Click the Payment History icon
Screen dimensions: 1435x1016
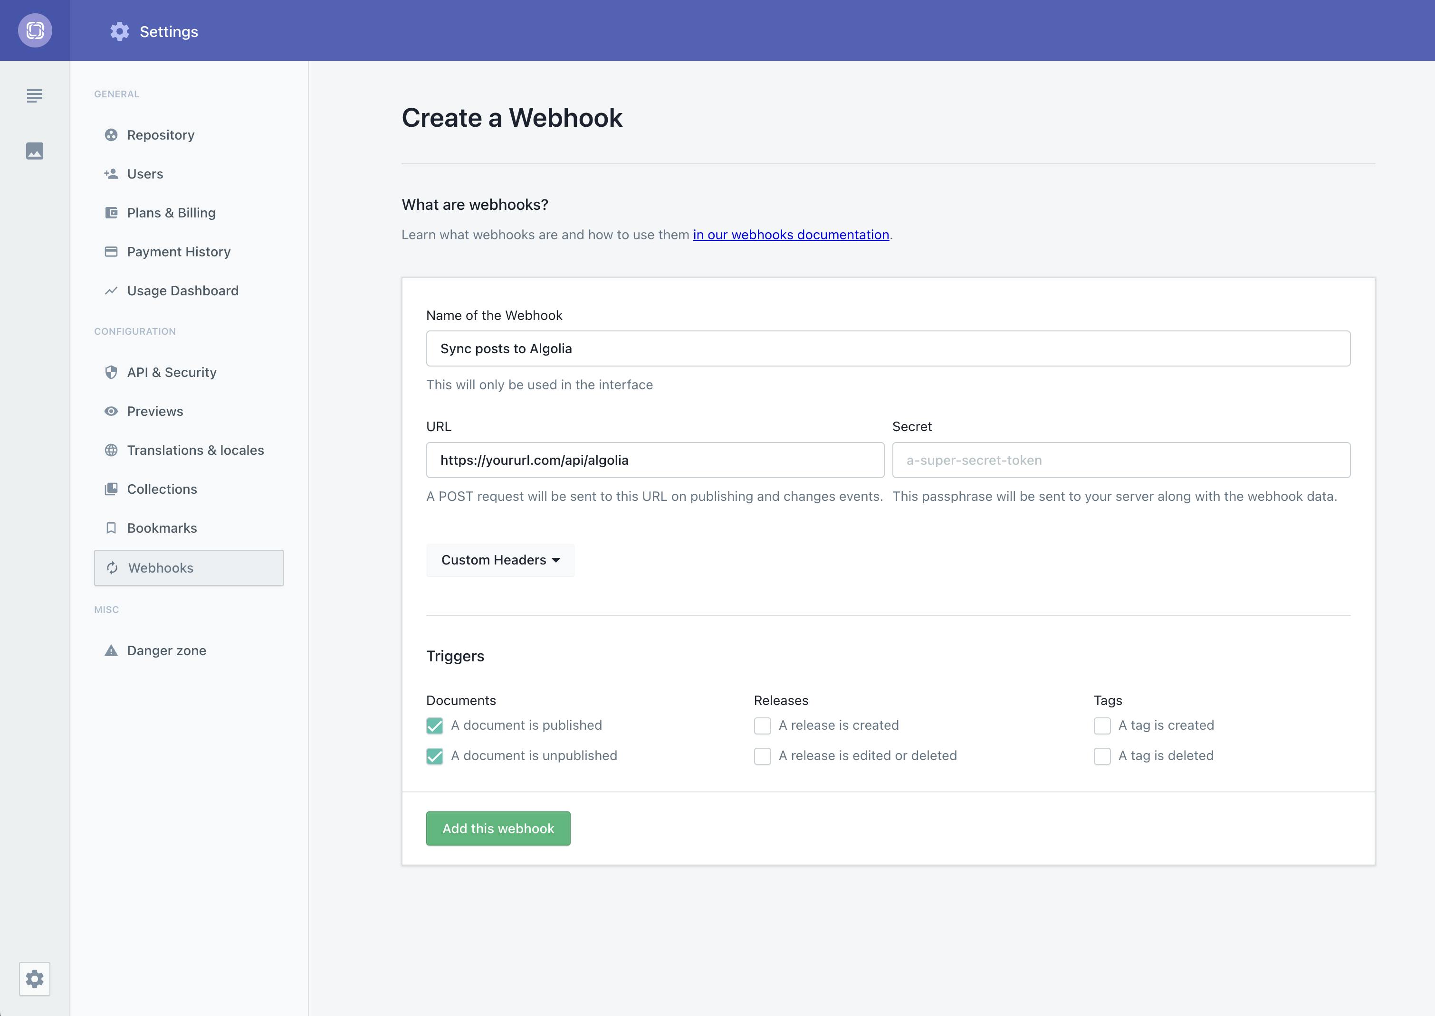pos(111,251)
